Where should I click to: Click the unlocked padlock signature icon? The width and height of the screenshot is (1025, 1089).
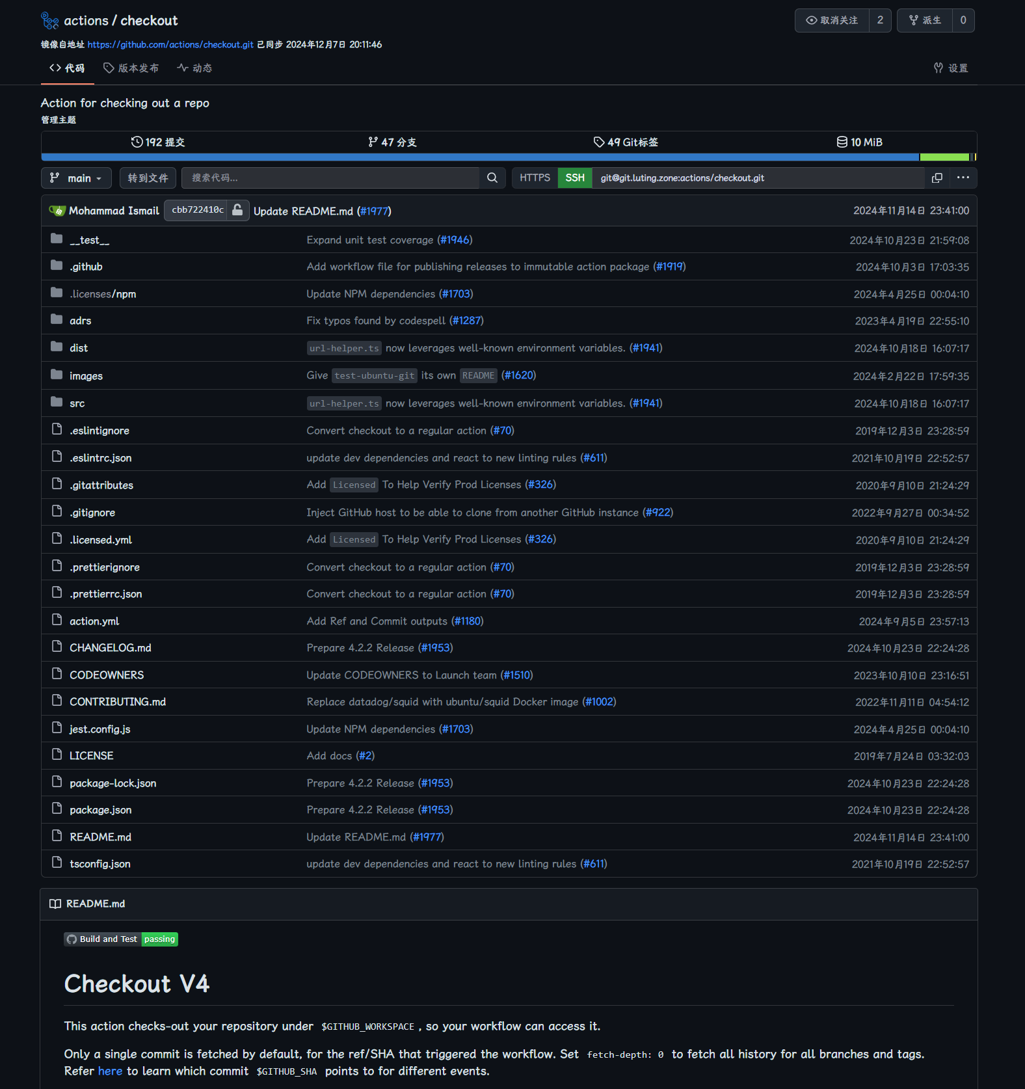tap(237, 210)
